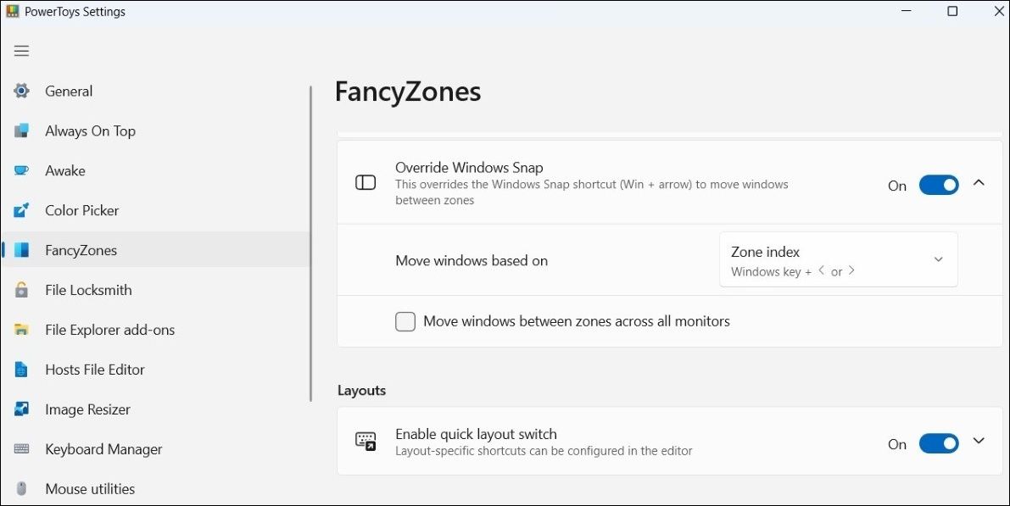1010x506 pixels.
Task: Open the navigation hamburger menu
Action: coord(21,51)
